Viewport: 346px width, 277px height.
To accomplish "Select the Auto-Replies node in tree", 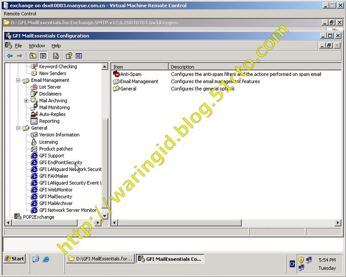I will coord(52,114).
